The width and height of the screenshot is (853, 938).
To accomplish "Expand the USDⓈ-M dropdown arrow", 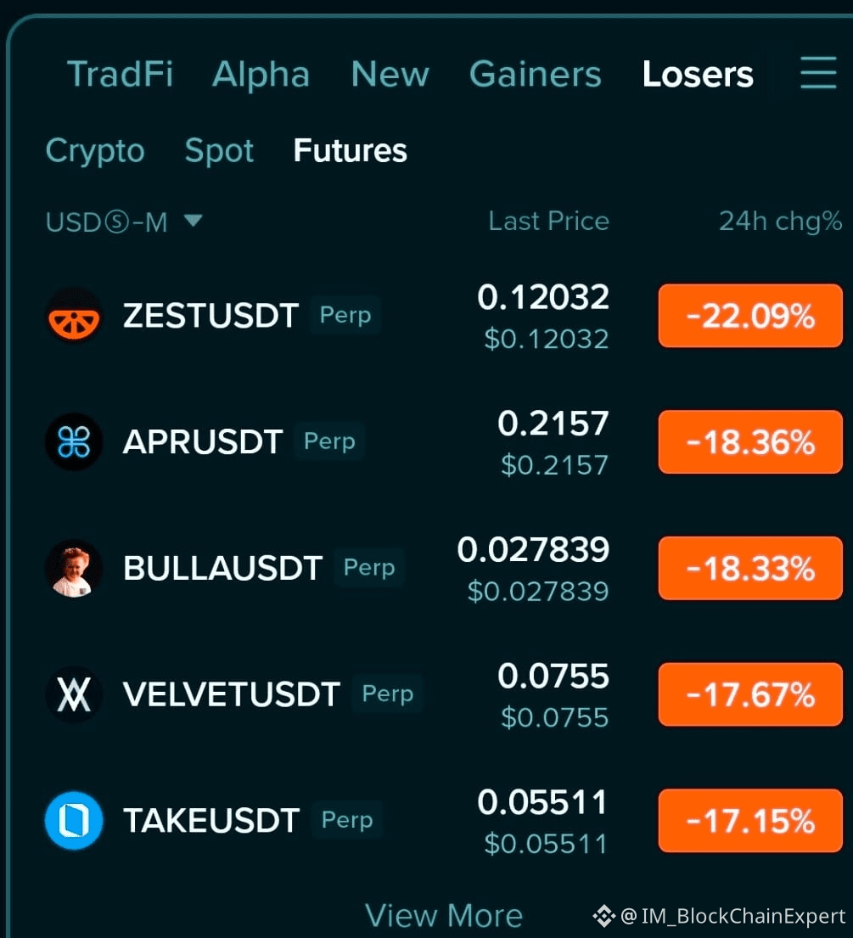I will (x=194, y=220).
